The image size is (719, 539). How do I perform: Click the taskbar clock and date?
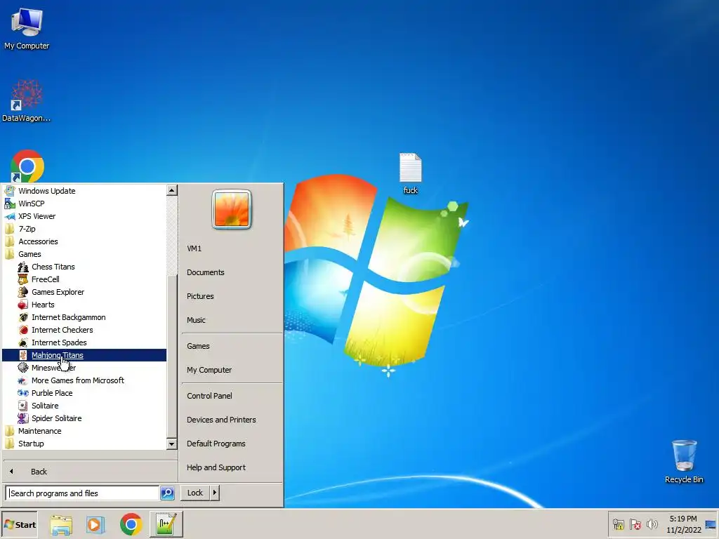[x=683, y=524]
